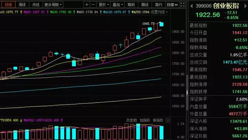Click the 最低指数 value 1922.13
This screenshot has height=140, width=248.
pos(240,77)
